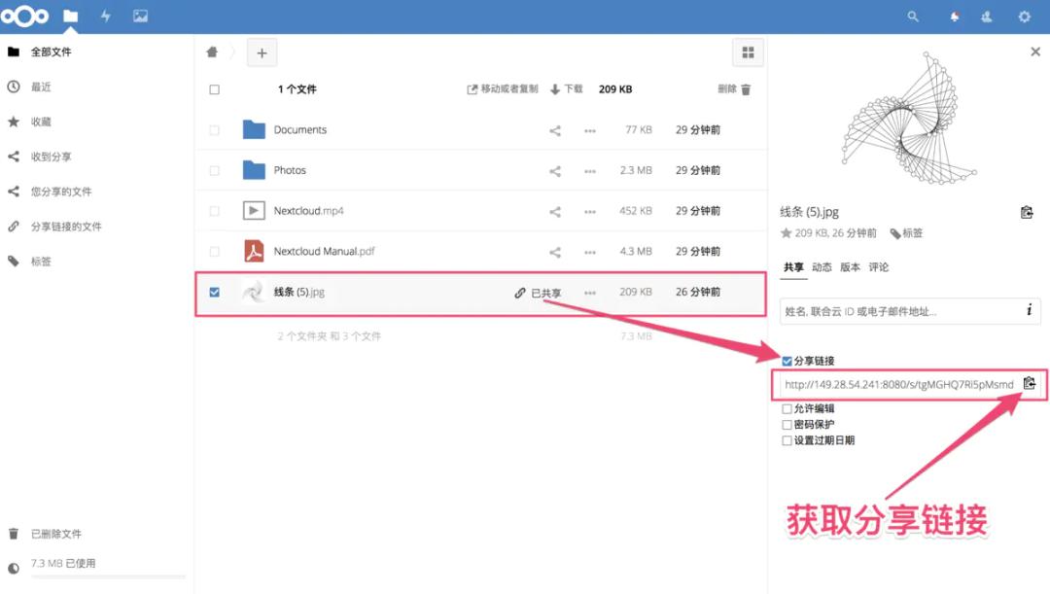Open the settings gear menu

1024,17
